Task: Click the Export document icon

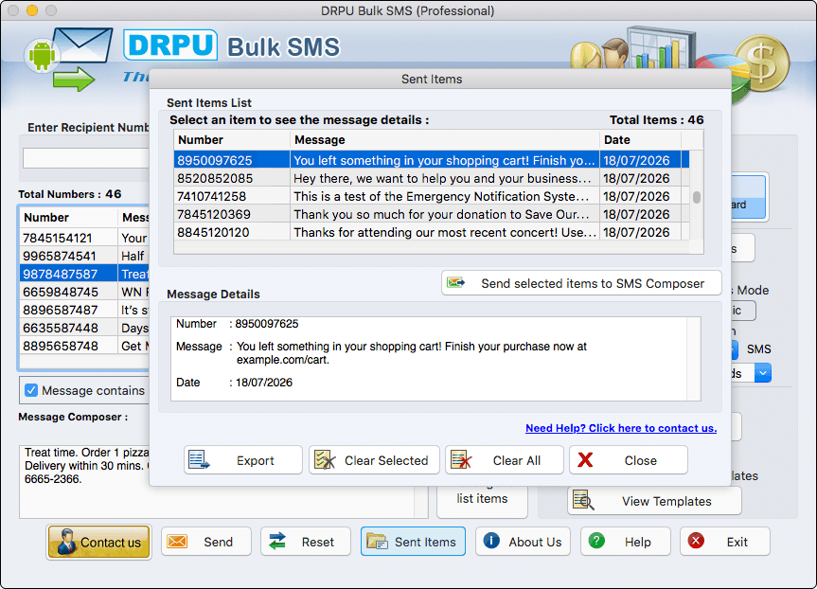Action: coord(199,460)
